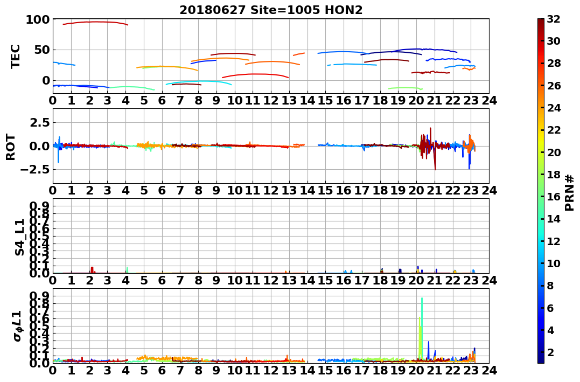
Task: Click the hour 5 x-tick under the σφL1 panel
Action: click(x=144, y=370)
